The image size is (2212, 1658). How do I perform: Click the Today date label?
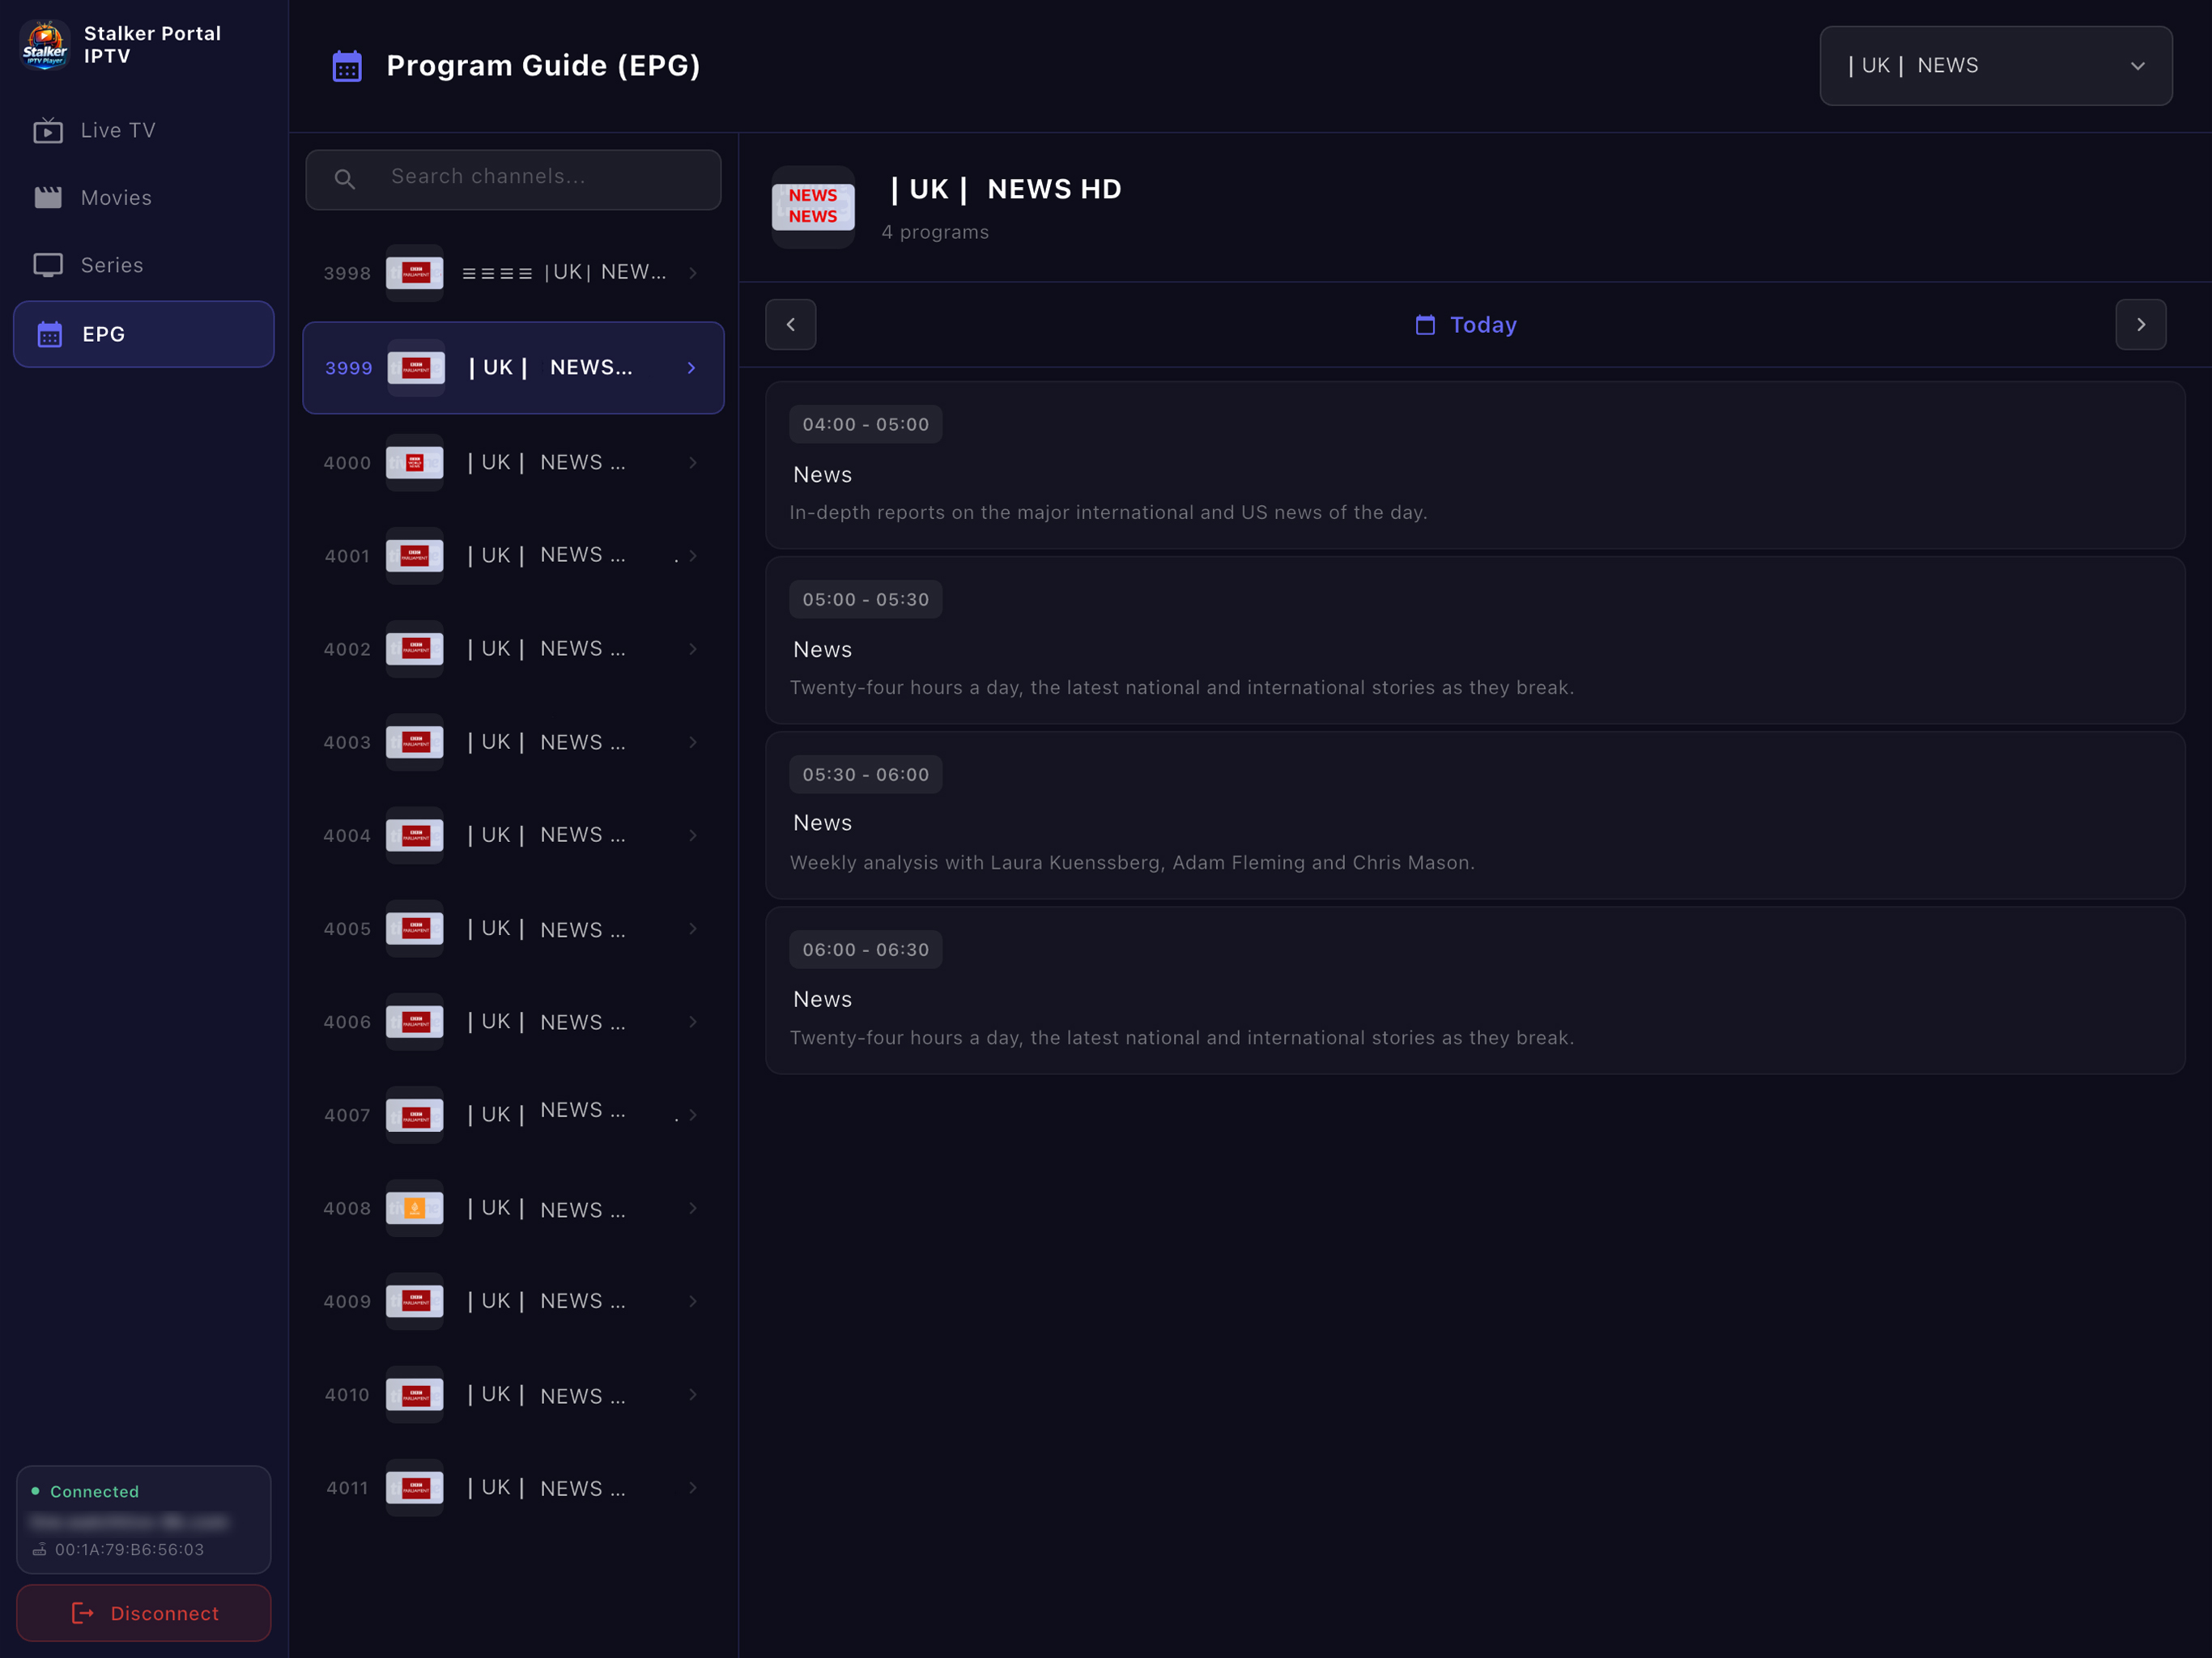point(1483,325)
